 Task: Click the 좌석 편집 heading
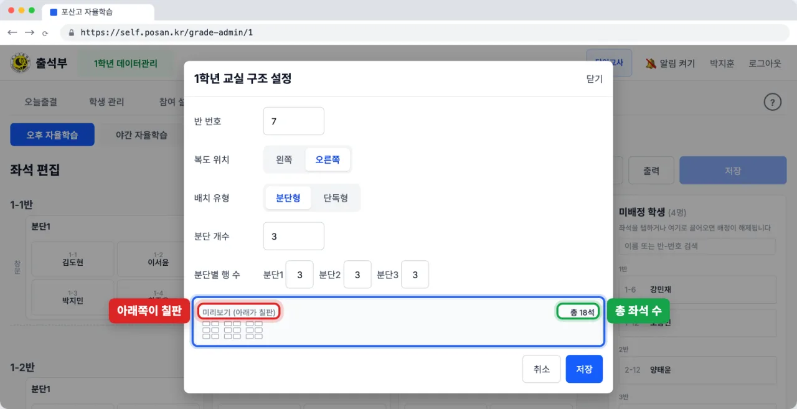click(35, 170)
